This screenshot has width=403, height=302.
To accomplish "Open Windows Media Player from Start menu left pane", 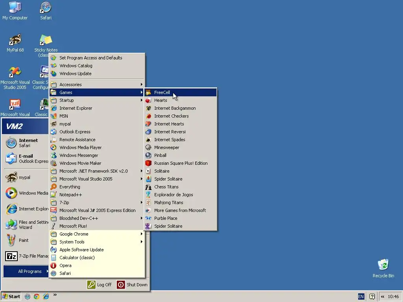I will point(26,193).
